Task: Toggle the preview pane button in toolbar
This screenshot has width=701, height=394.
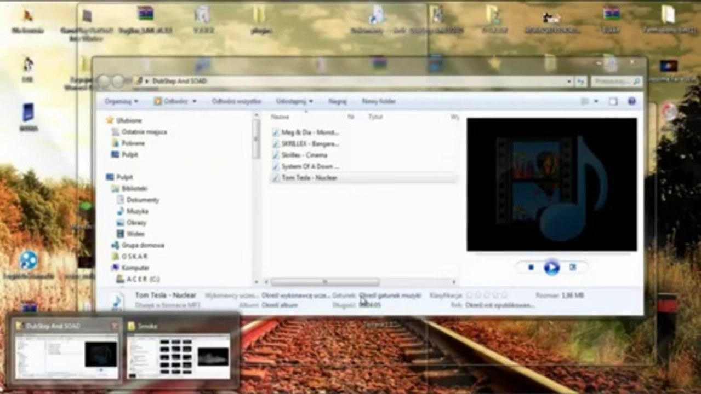Action: [x=613, y=101]
